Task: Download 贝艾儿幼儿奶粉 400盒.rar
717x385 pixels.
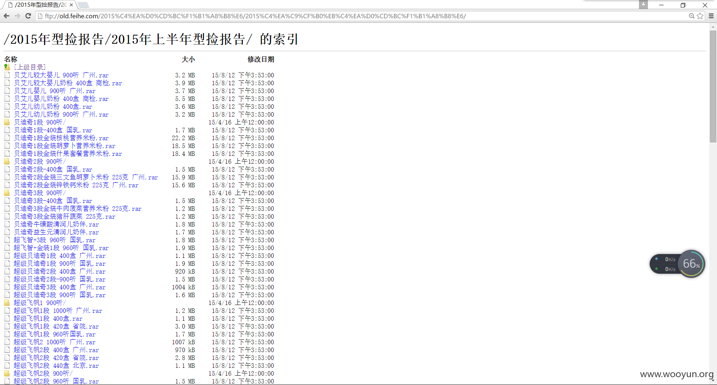Action: click(x=53, y=107)
